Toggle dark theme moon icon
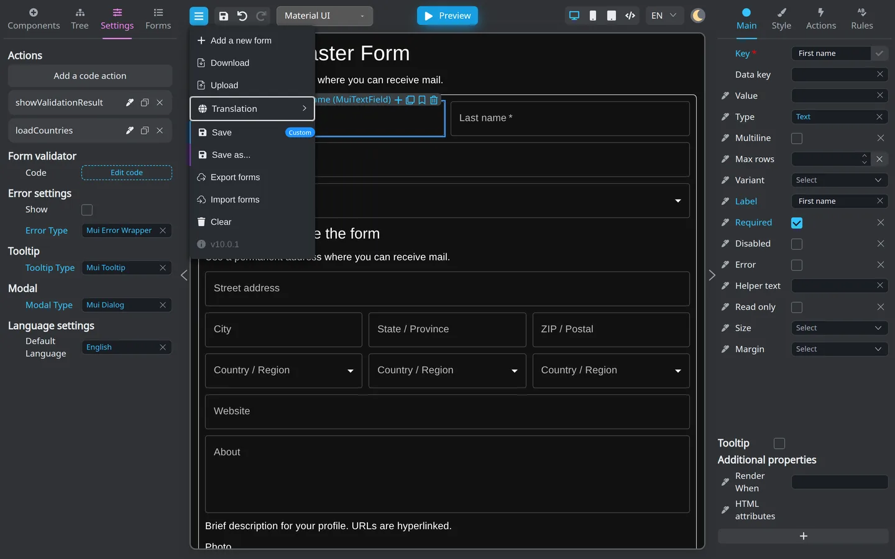The image size is (895, 559). (x=698, y=16)
